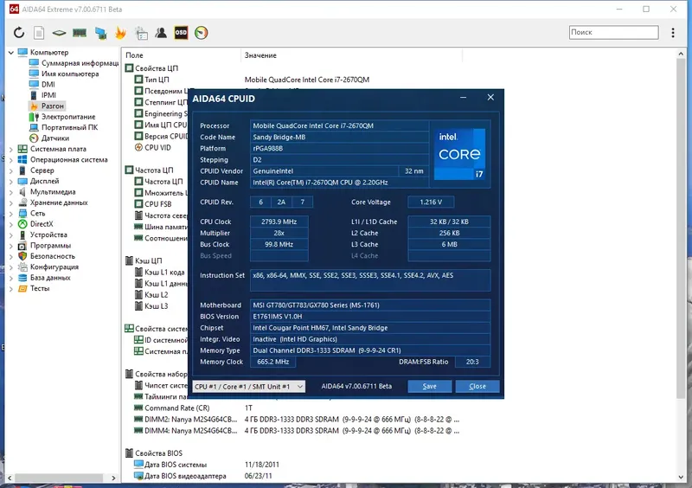This screenshot has width=692, height=488.
Task: Open the three-dot main menu
Action: click(x=673, y=33)
